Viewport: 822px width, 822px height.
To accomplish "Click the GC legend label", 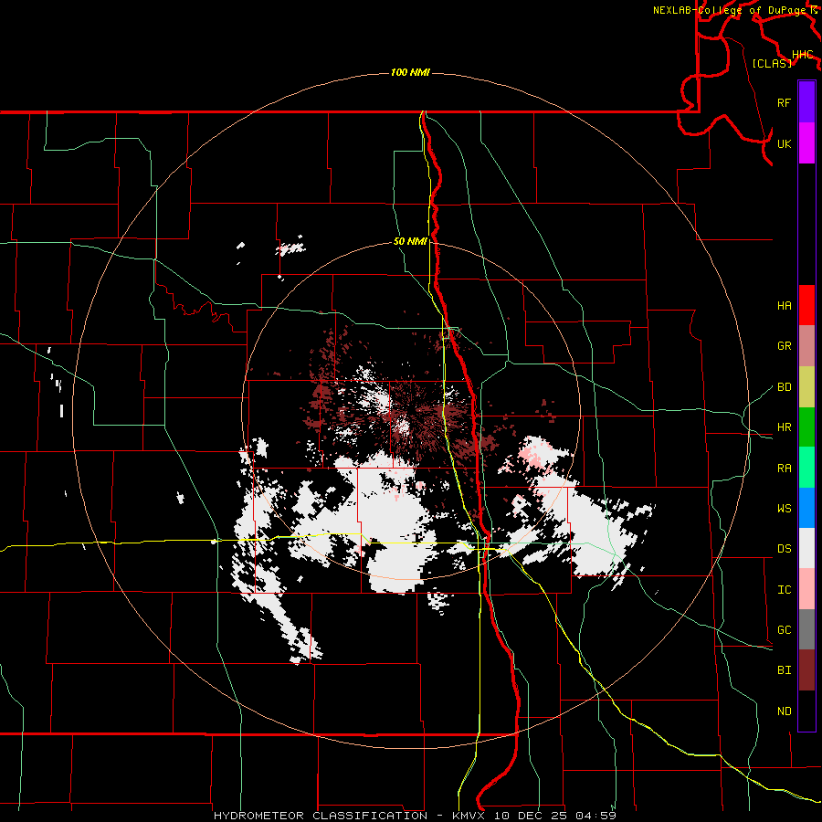I will tap(784, 630).
